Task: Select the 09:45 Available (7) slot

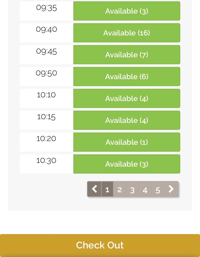Action: pos(127,55)
